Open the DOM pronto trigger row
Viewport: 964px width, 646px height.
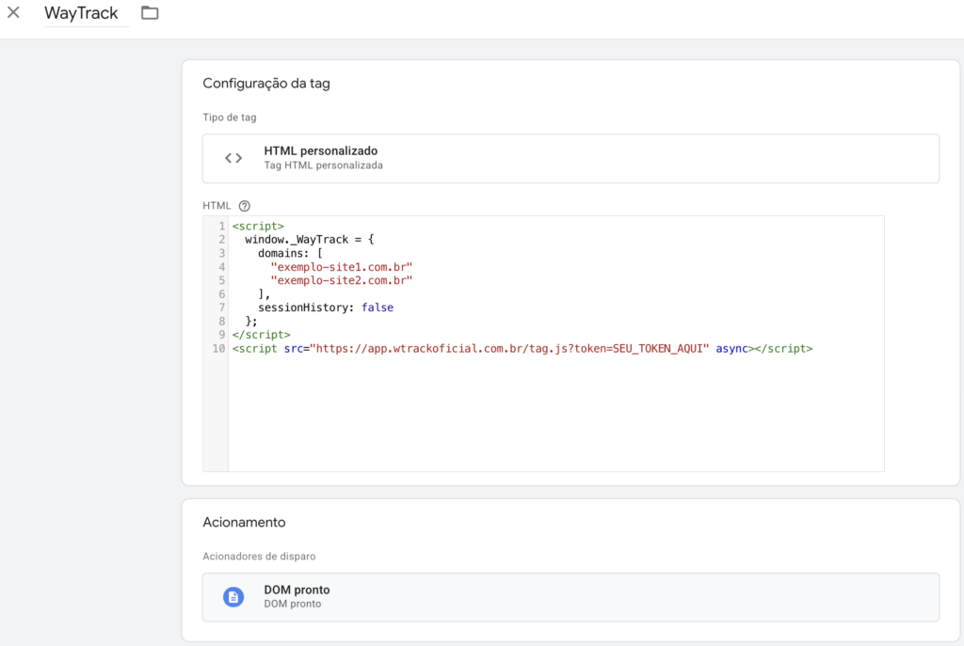pyautogui.click(x=570, y=597)
